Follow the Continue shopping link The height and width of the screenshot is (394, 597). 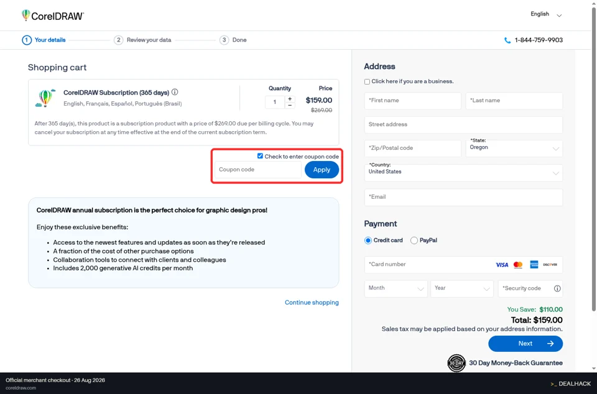click(x=312, y=303)
